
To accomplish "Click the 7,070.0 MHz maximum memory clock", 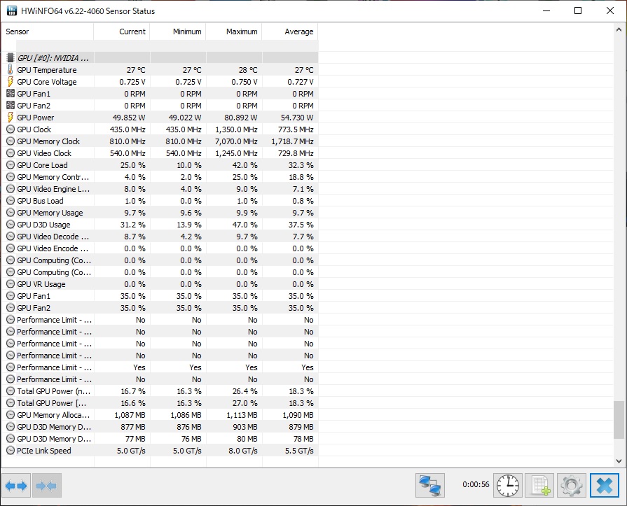I will pos(236,141).
